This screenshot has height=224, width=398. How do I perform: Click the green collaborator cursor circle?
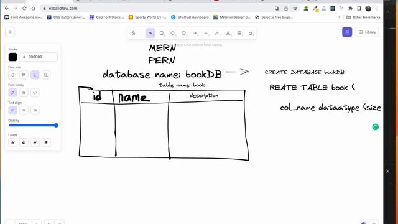pyautogui.click(x=376, y=127)
